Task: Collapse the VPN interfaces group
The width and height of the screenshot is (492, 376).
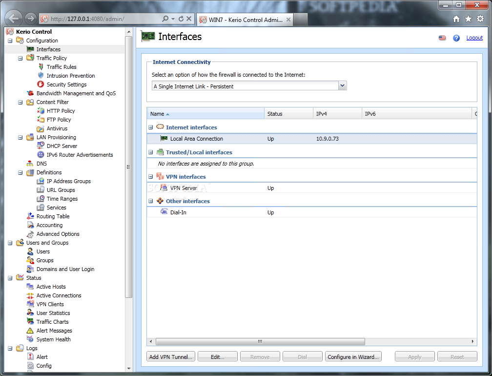Action: (x=151, y=177)
